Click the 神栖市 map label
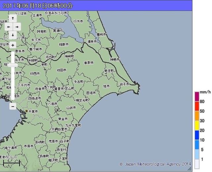The height and width of the screenshot is (172, 212). 115,59
